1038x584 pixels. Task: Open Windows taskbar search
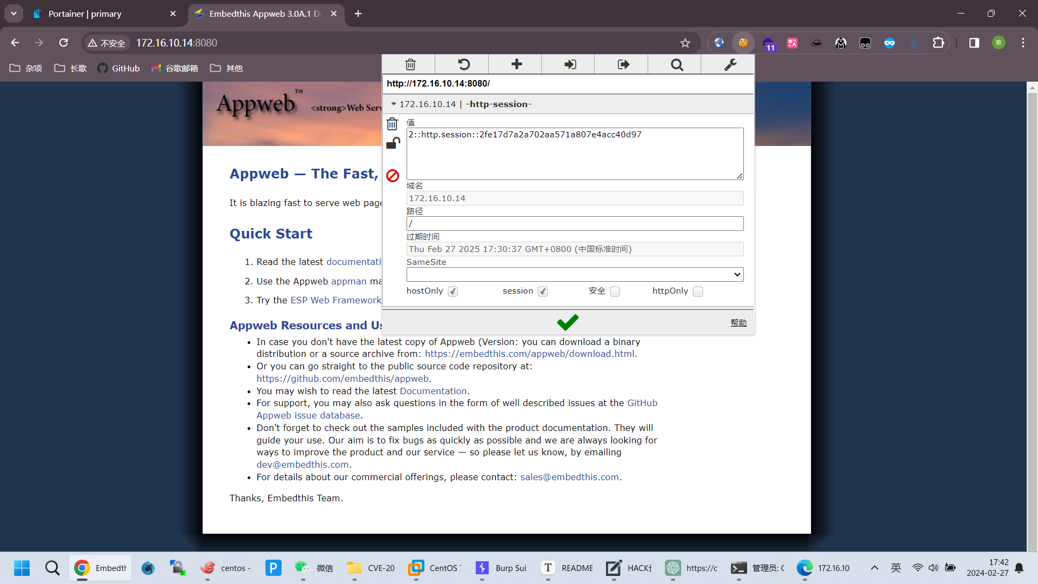tap(52, 568)
